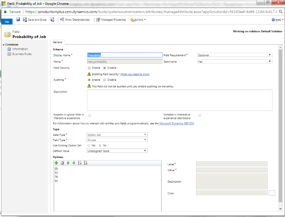Click the green plus add option icon
This screenshot has width=285, height=217.
tap(56, 163)
